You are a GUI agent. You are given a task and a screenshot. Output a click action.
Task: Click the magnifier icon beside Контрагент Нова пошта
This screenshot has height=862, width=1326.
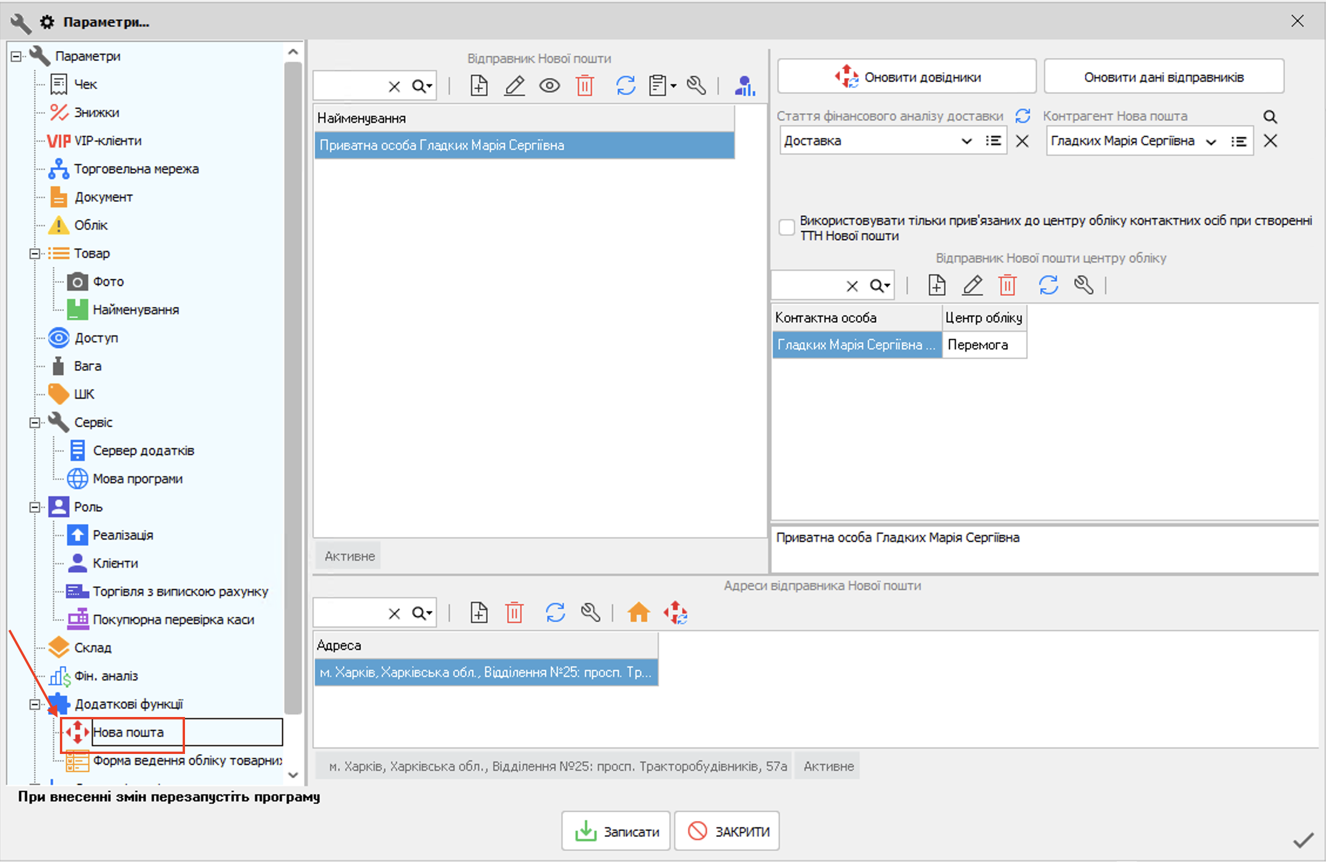tap(1270, 117)
